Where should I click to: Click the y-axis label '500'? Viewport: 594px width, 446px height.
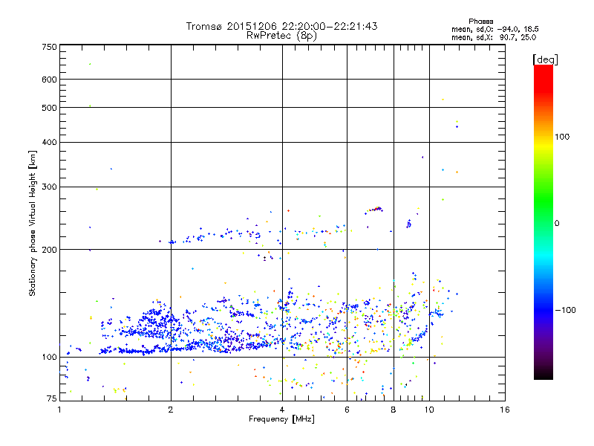(x=49, y=108)
